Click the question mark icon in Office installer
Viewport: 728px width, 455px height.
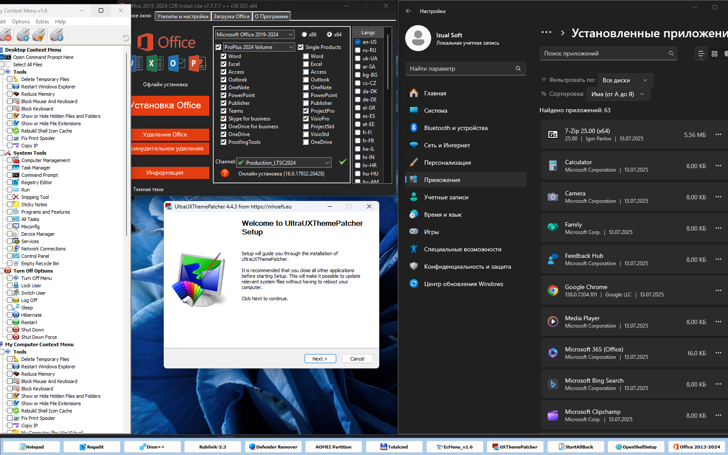tap(224, 172)
